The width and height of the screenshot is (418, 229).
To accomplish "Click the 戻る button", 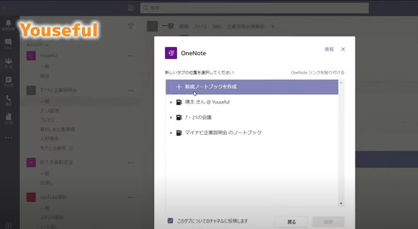I will point(292,222).
